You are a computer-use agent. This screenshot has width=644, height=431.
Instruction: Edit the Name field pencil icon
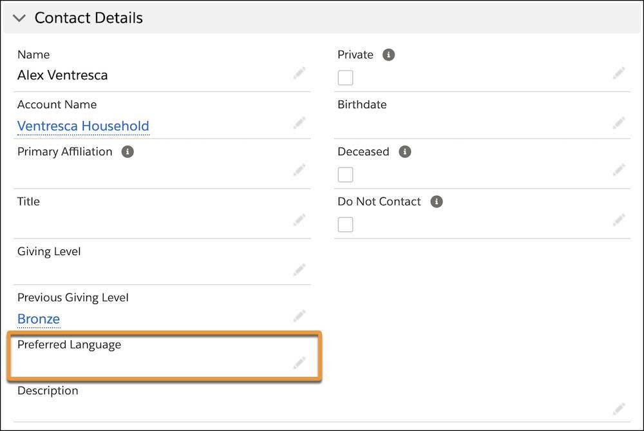299,73
